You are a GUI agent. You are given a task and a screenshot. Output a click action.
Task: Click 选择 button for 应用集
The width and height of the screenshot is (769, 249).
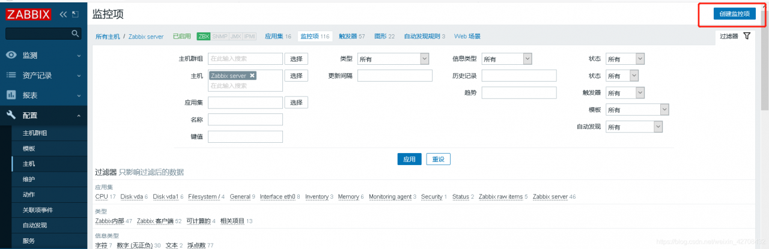pyautogui.click(x=296, y=103)
